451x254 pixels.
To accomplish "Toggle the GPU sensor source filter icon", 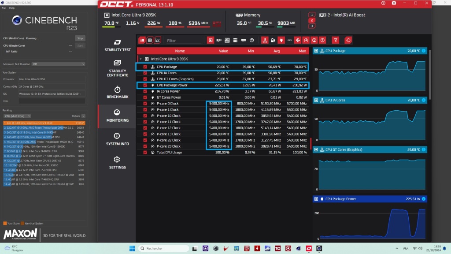I will 219,40.
